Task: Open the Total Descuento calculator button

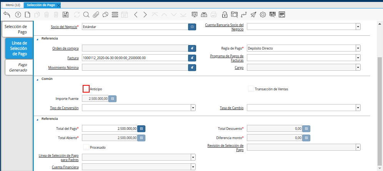Action: coord(306,128)
